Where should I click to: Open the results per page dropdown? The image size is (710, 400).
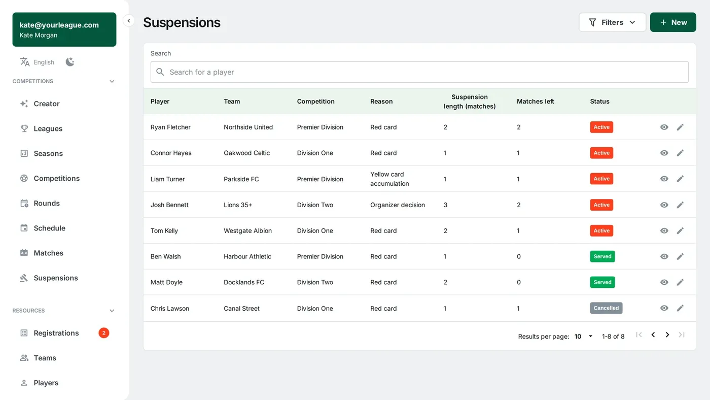[x=584, y=336]
